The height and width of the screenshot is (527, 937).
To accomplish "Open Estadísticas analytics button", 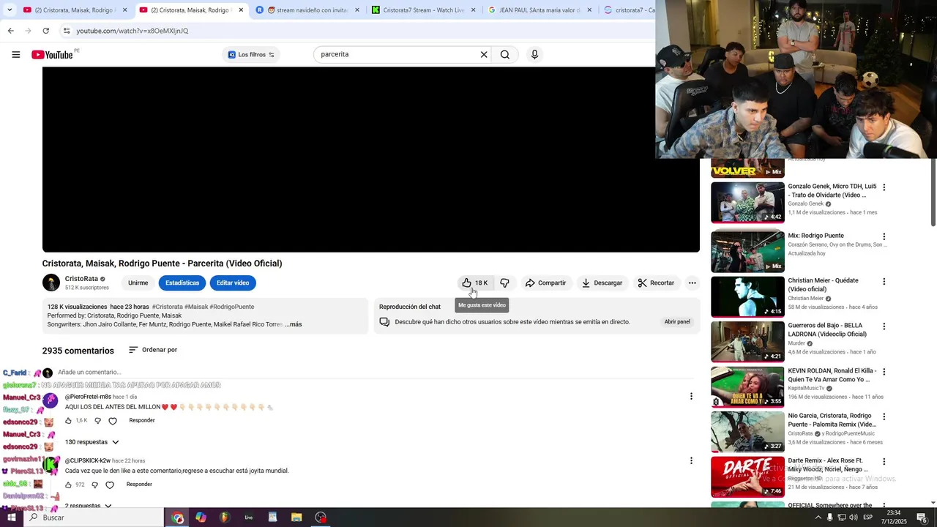I will click(182, 283).
